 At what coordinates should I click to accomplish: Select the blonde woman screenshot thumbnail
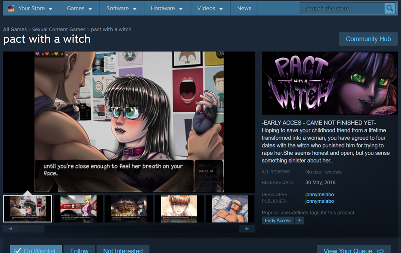point(78,209)
